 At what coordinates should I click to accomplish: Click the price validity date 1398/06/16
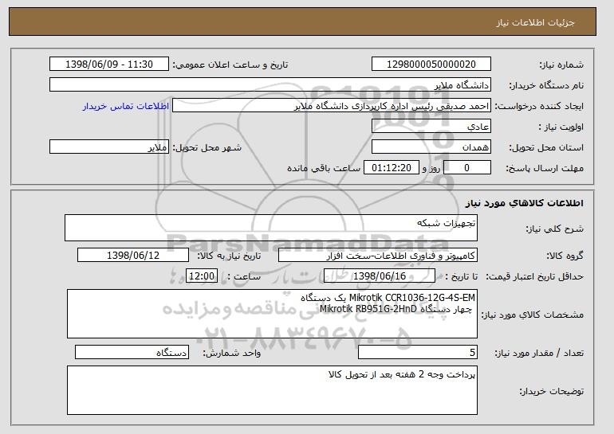380,276
